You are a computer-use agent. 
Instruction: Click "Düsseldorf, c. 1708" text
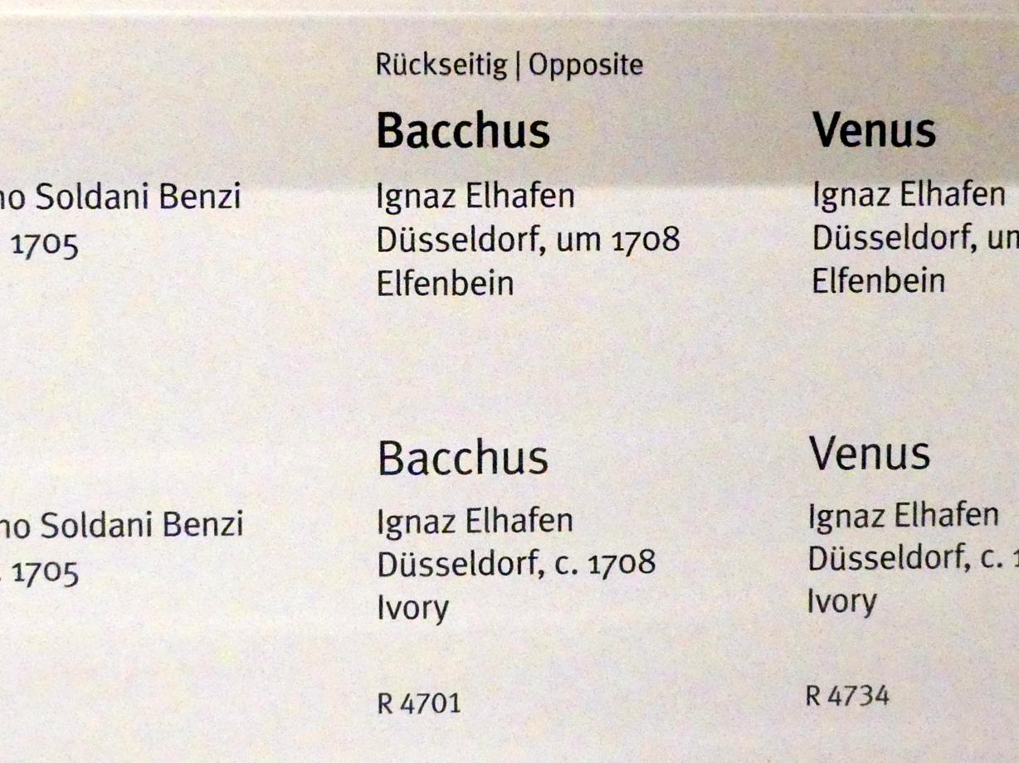click(515, 564)
